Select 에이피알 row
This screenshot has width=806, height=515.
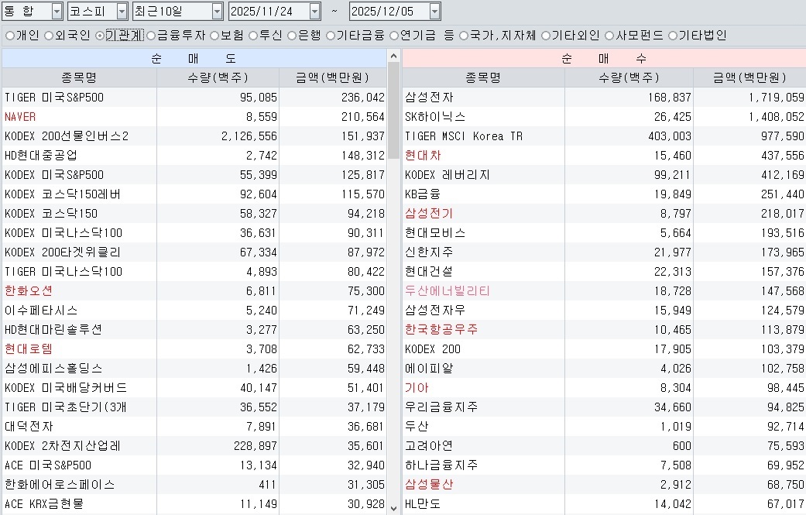click(604, 369)
